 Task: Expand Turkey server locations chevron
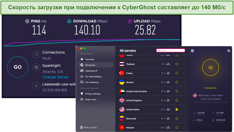point(184,73)
